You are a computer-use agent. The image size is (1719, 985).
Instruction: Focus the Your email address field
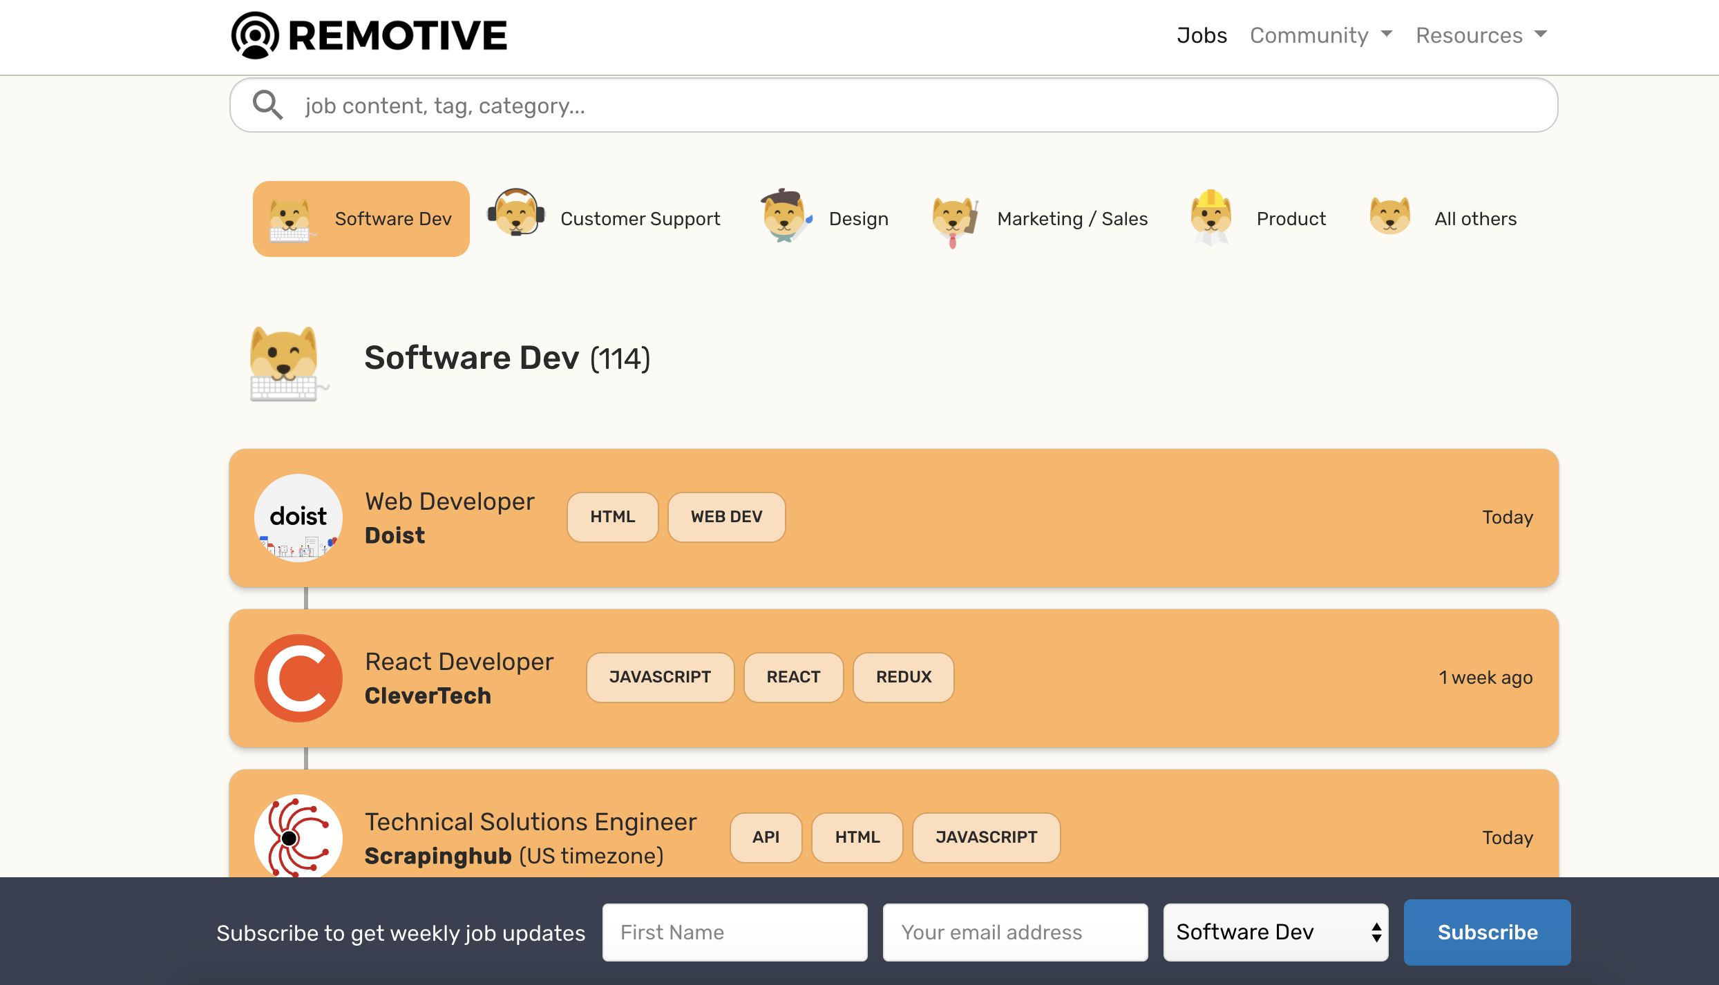[x=1015, y=932]
